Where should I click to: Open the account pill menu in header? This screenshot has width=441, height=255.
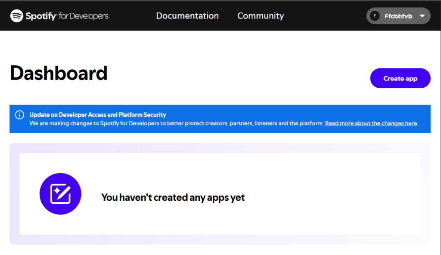point(398,16)
